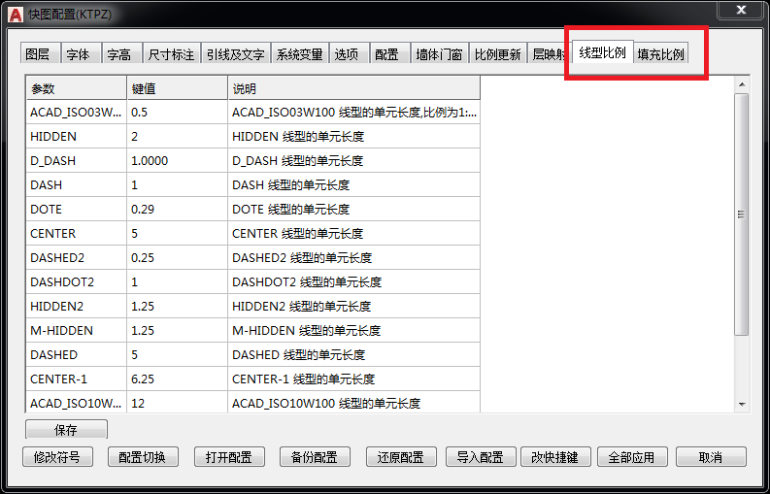The width and height of the screenshot is (770, 494).
Task: Click key value 0.25 for DASHED2
Action: click(178, 258)
